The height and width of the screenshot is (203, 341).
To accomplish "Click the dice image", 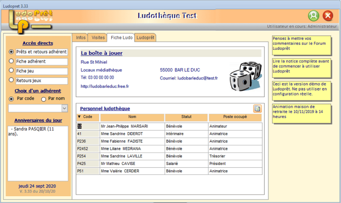I will [246, 76].
